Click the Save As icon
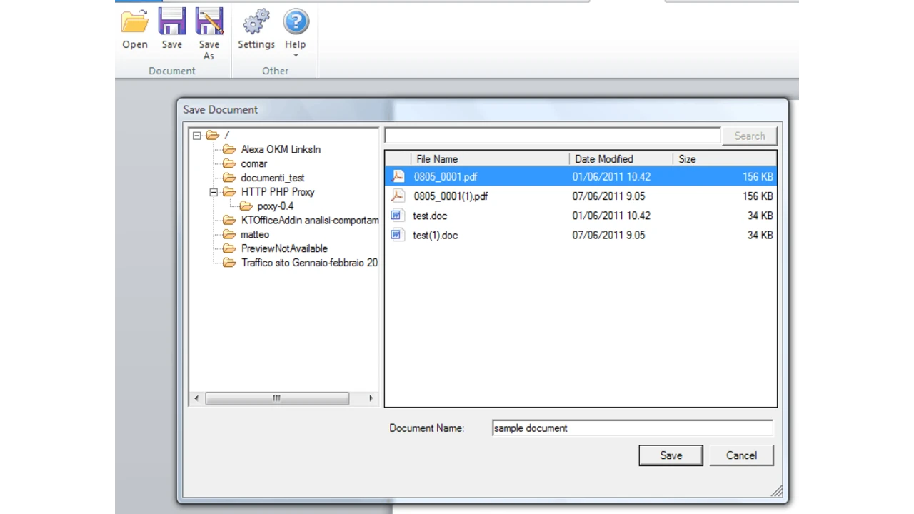This screenshot has height=514, width=914. [x=209, y=21]
